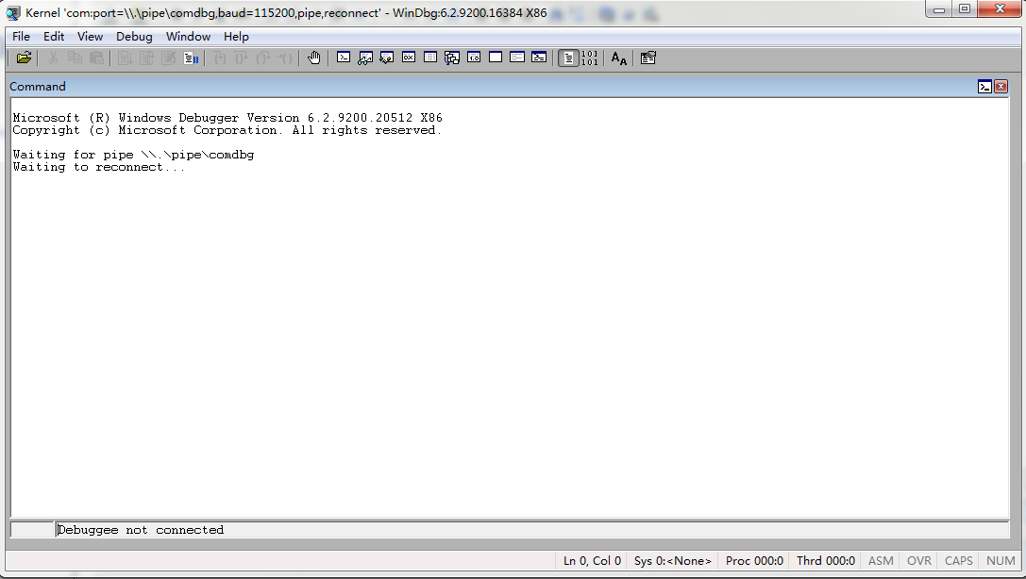
Task: Open the Disassembly window toolbar icon
Action: click(474, 58)
